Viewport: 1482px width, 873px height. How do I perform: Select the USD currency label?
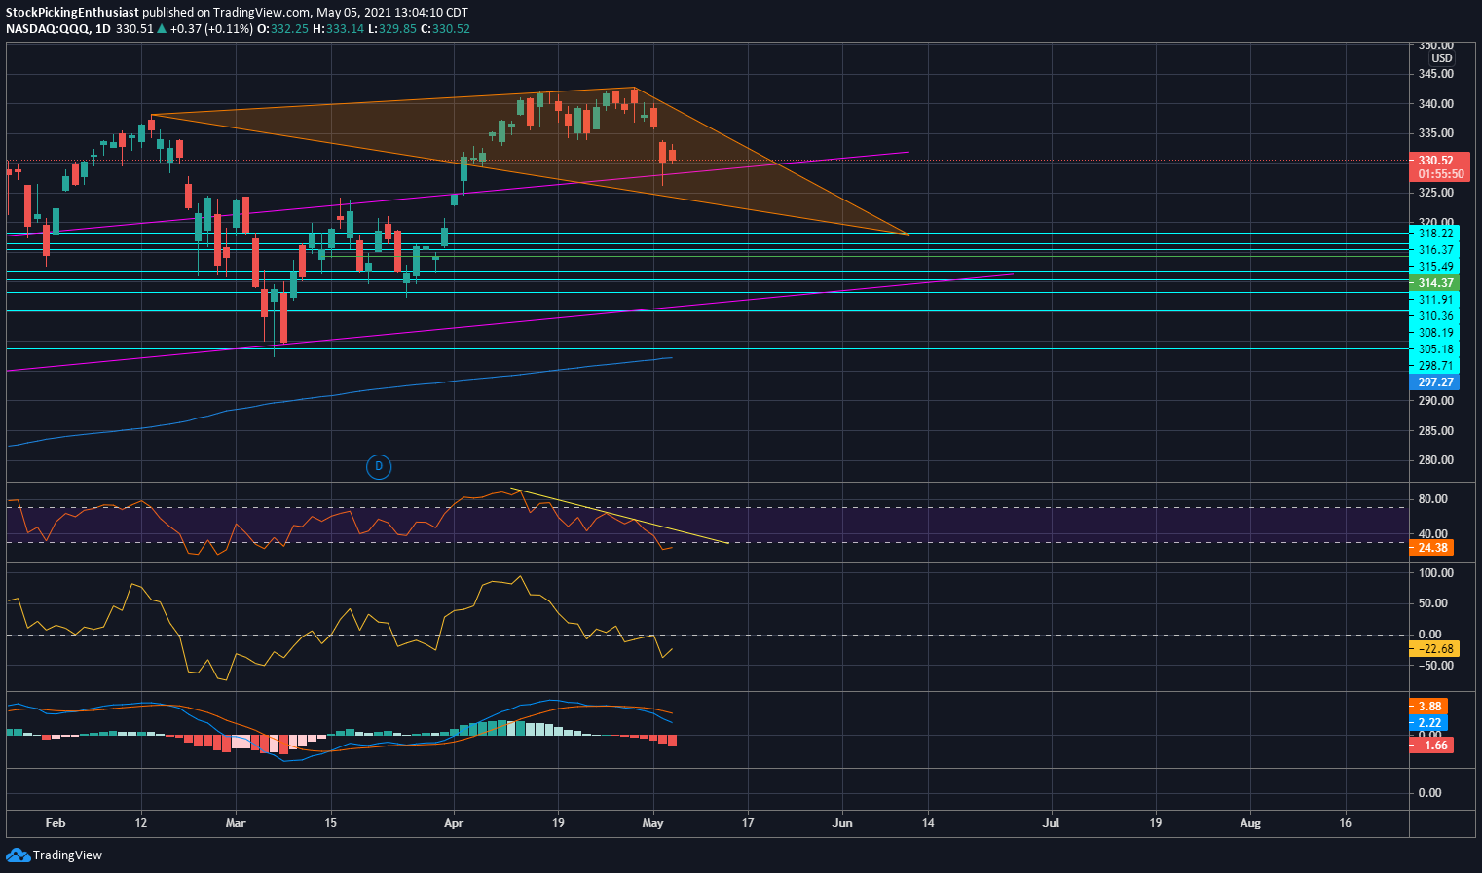coord(1441,58)
